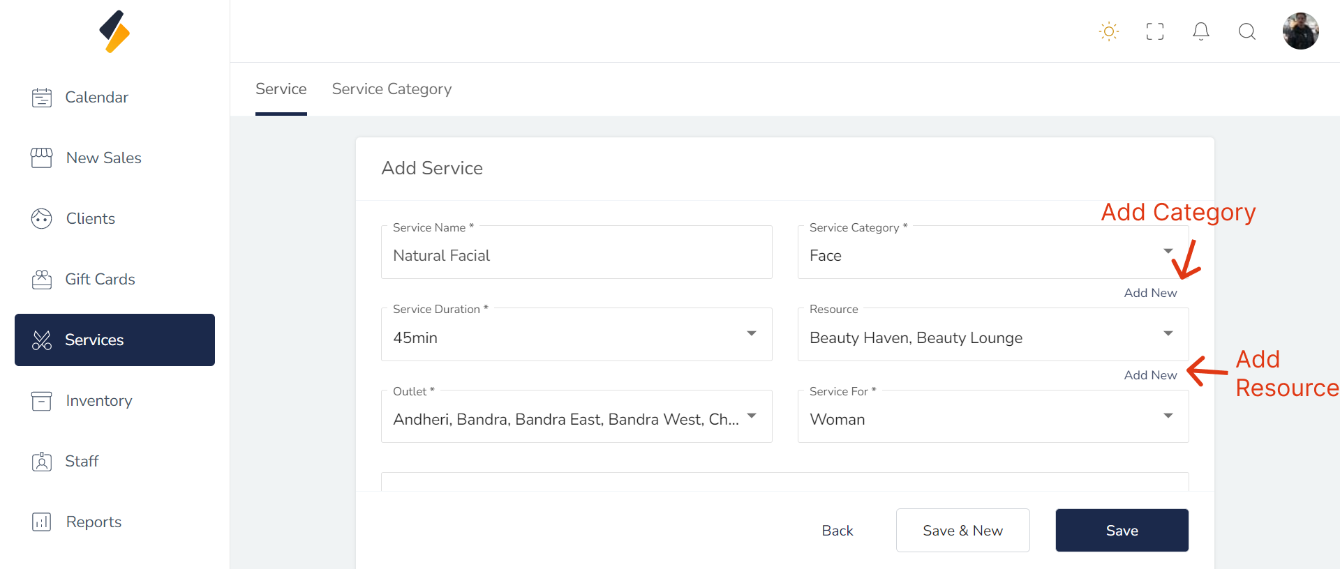Click the Save & New button
This screenshot has height=569, width=1340.
tap(962, 531)
